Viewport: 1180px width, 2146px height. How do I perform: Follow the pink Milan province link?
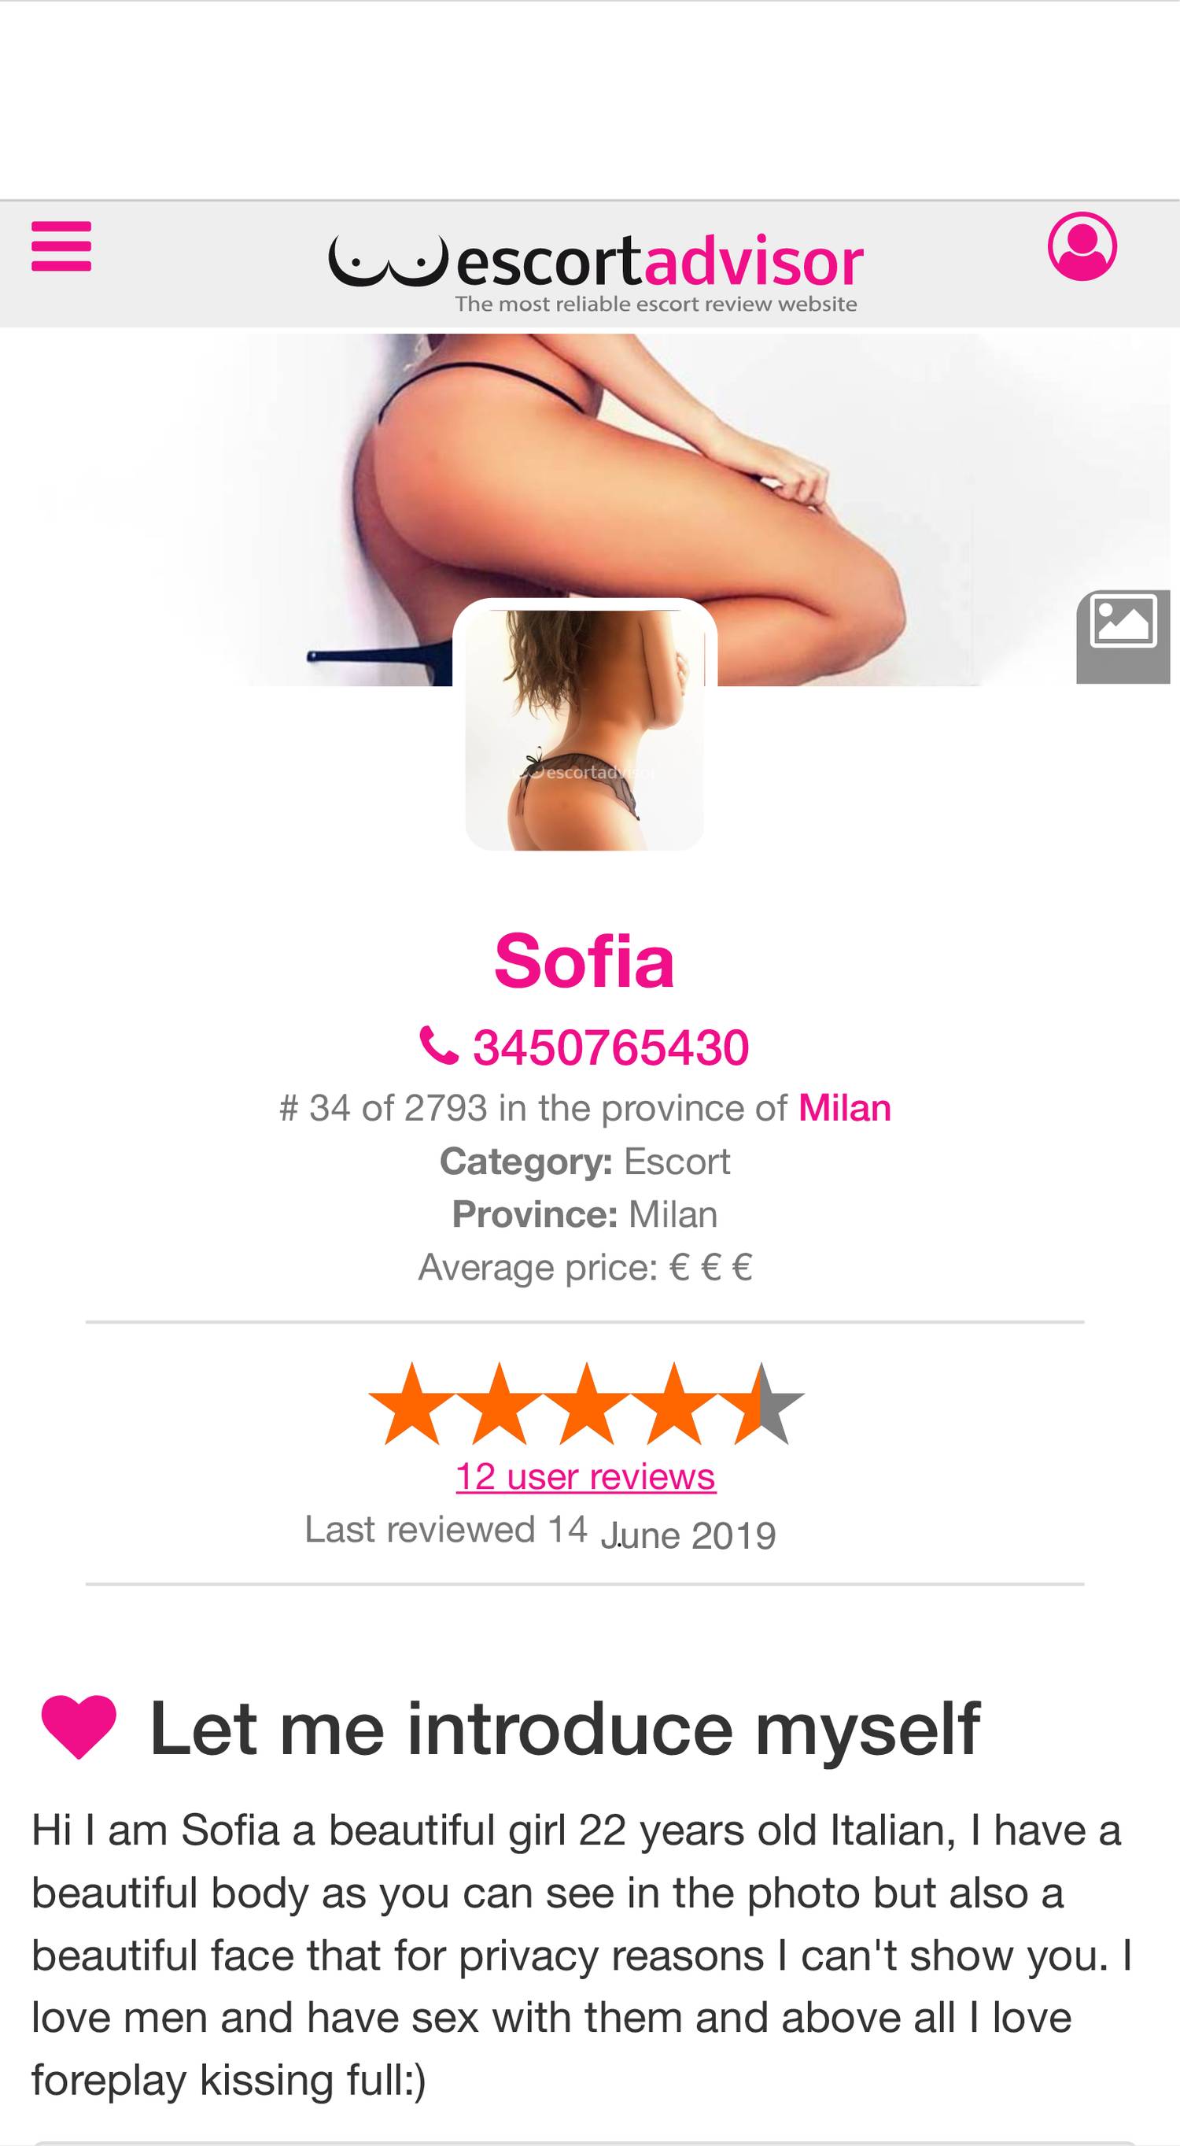pyautogui.click(x=844, y=1108)
